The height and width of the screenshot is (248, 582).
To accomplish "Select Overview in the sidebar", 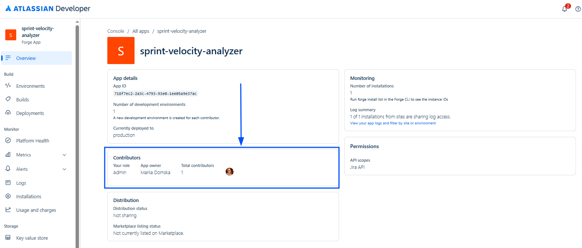I will (26, 58).
